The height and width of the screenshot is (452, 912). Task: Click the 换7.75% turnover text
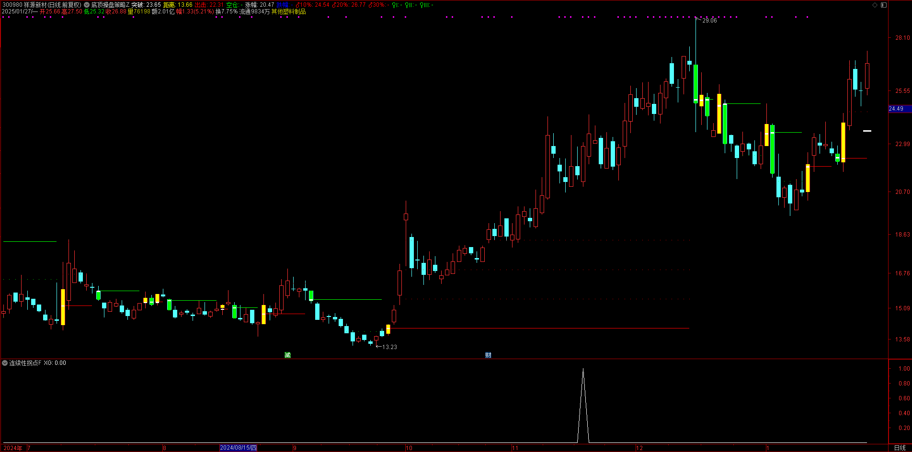(227, 11)
